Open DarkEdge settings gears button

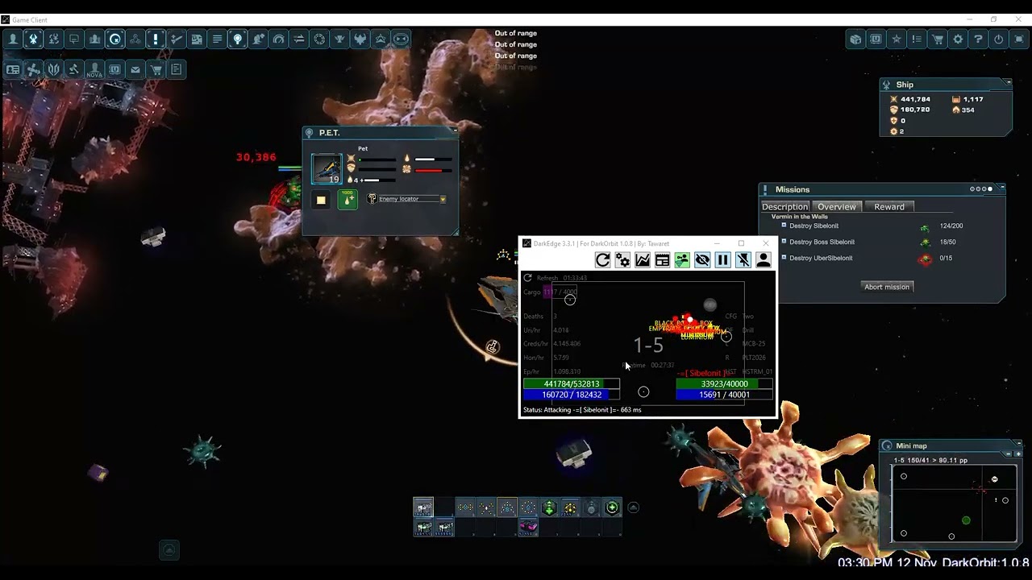pos(622,259)
